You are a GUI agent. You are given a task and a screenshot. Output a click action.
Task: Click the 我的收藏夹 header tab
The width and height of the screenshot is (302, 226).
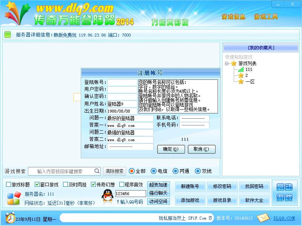(261, 47)
